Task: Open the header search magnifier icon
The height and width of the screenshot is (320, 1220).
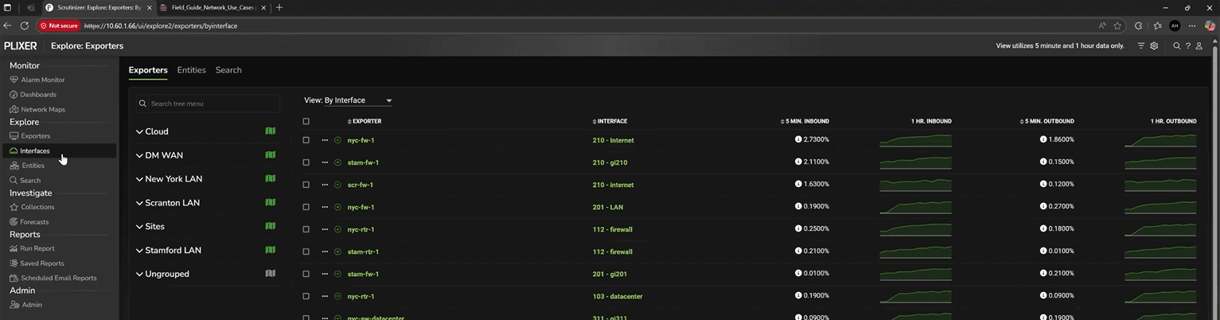Action: [x=1176, y=46]
